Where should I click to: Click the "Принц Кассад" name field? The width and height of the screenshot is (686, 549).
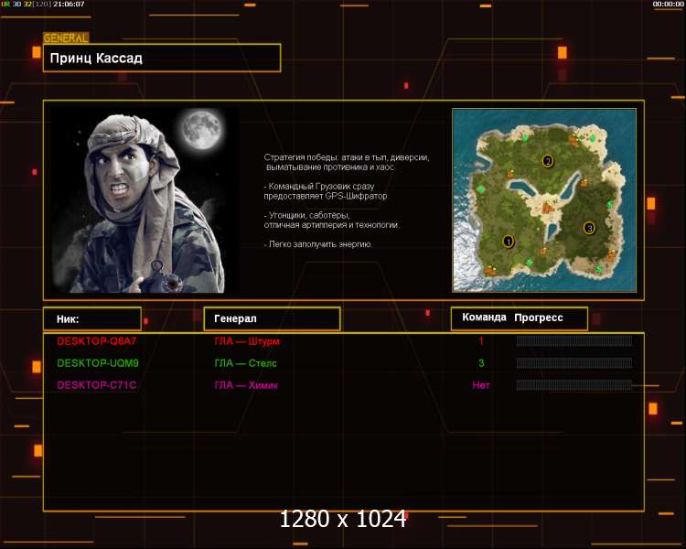point(161,59)
